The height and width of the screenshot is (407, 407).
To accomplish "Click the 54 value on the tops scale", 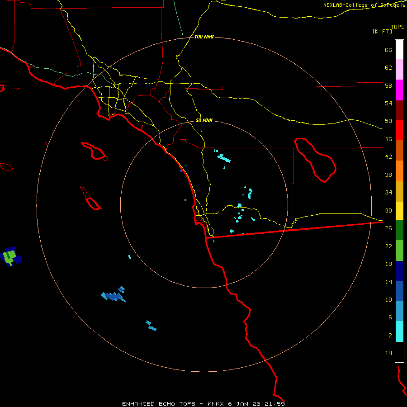I will coord(388,103).
